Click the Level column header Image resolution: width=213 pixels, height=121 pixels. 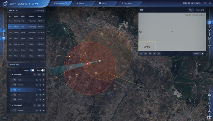click(16, 16)
